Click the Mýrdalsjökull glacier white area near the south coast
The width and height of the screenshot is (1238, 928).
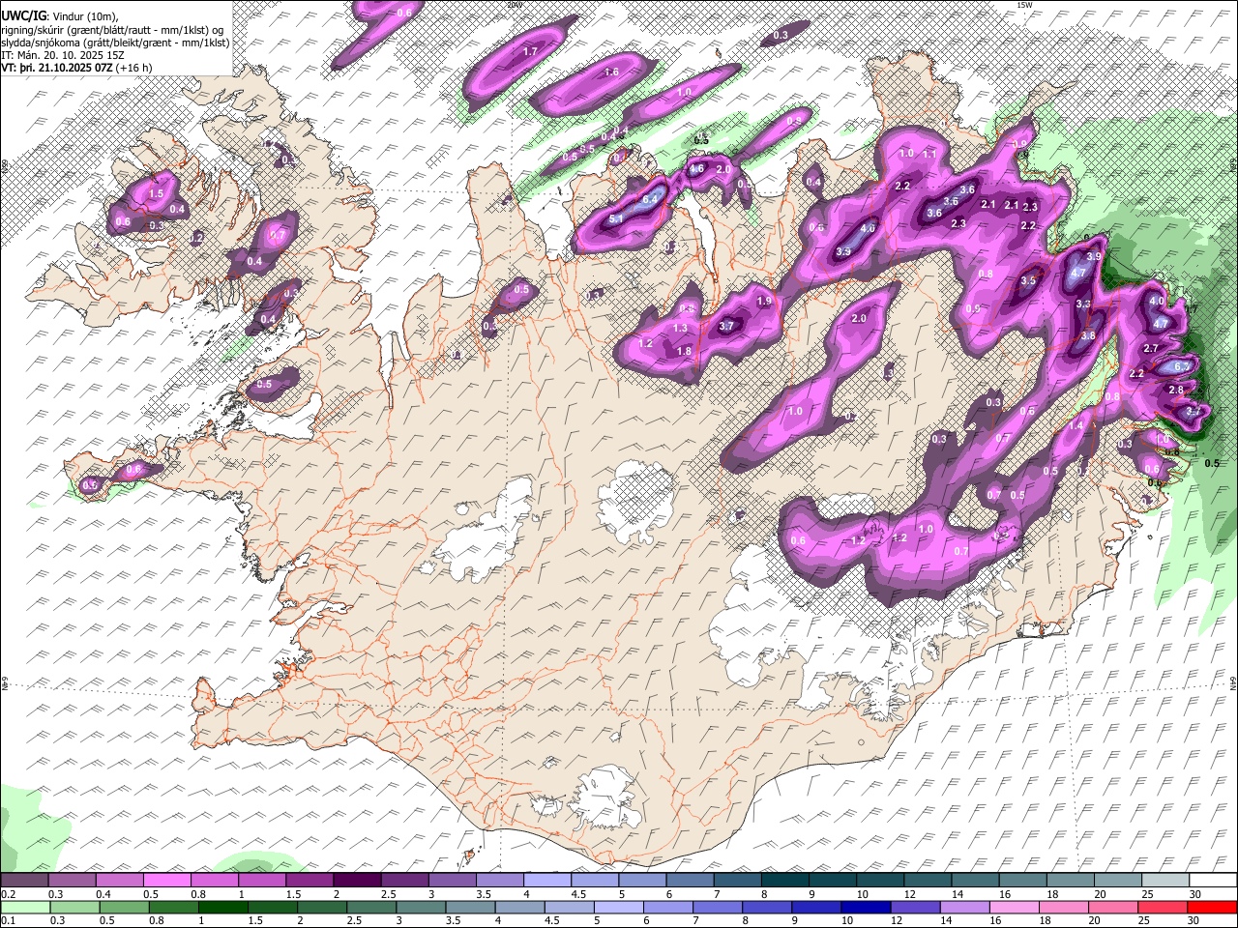tap(607, 797)
